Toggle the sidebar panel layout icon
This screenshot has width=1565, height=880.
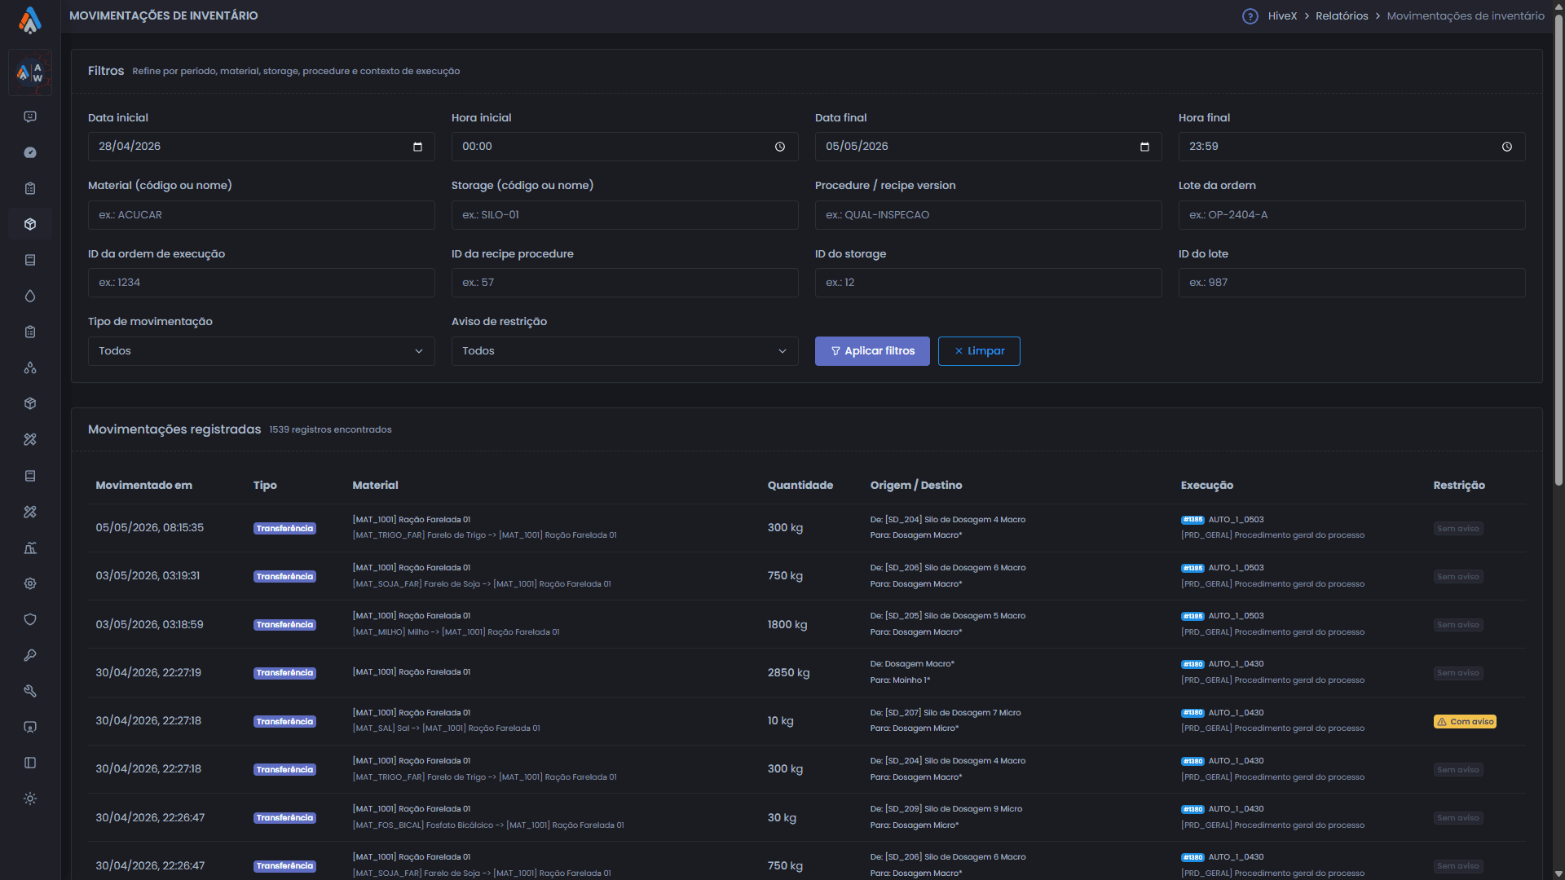click(x=30, y=763)
